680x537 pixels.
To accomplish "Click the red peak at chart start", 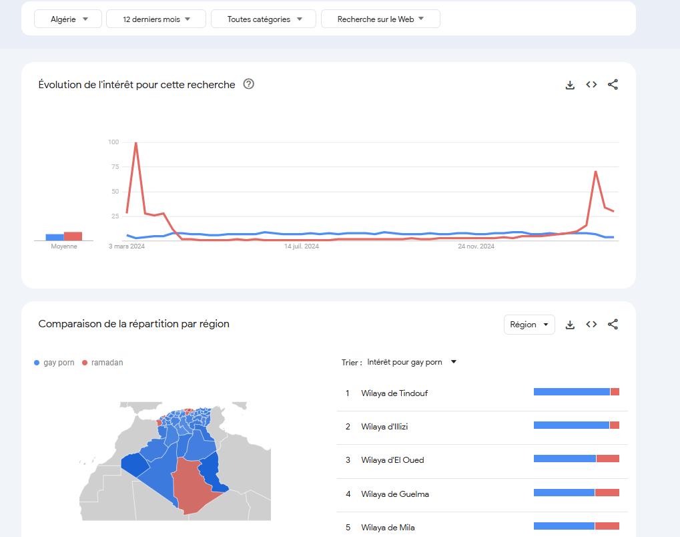I will [136, 143].
